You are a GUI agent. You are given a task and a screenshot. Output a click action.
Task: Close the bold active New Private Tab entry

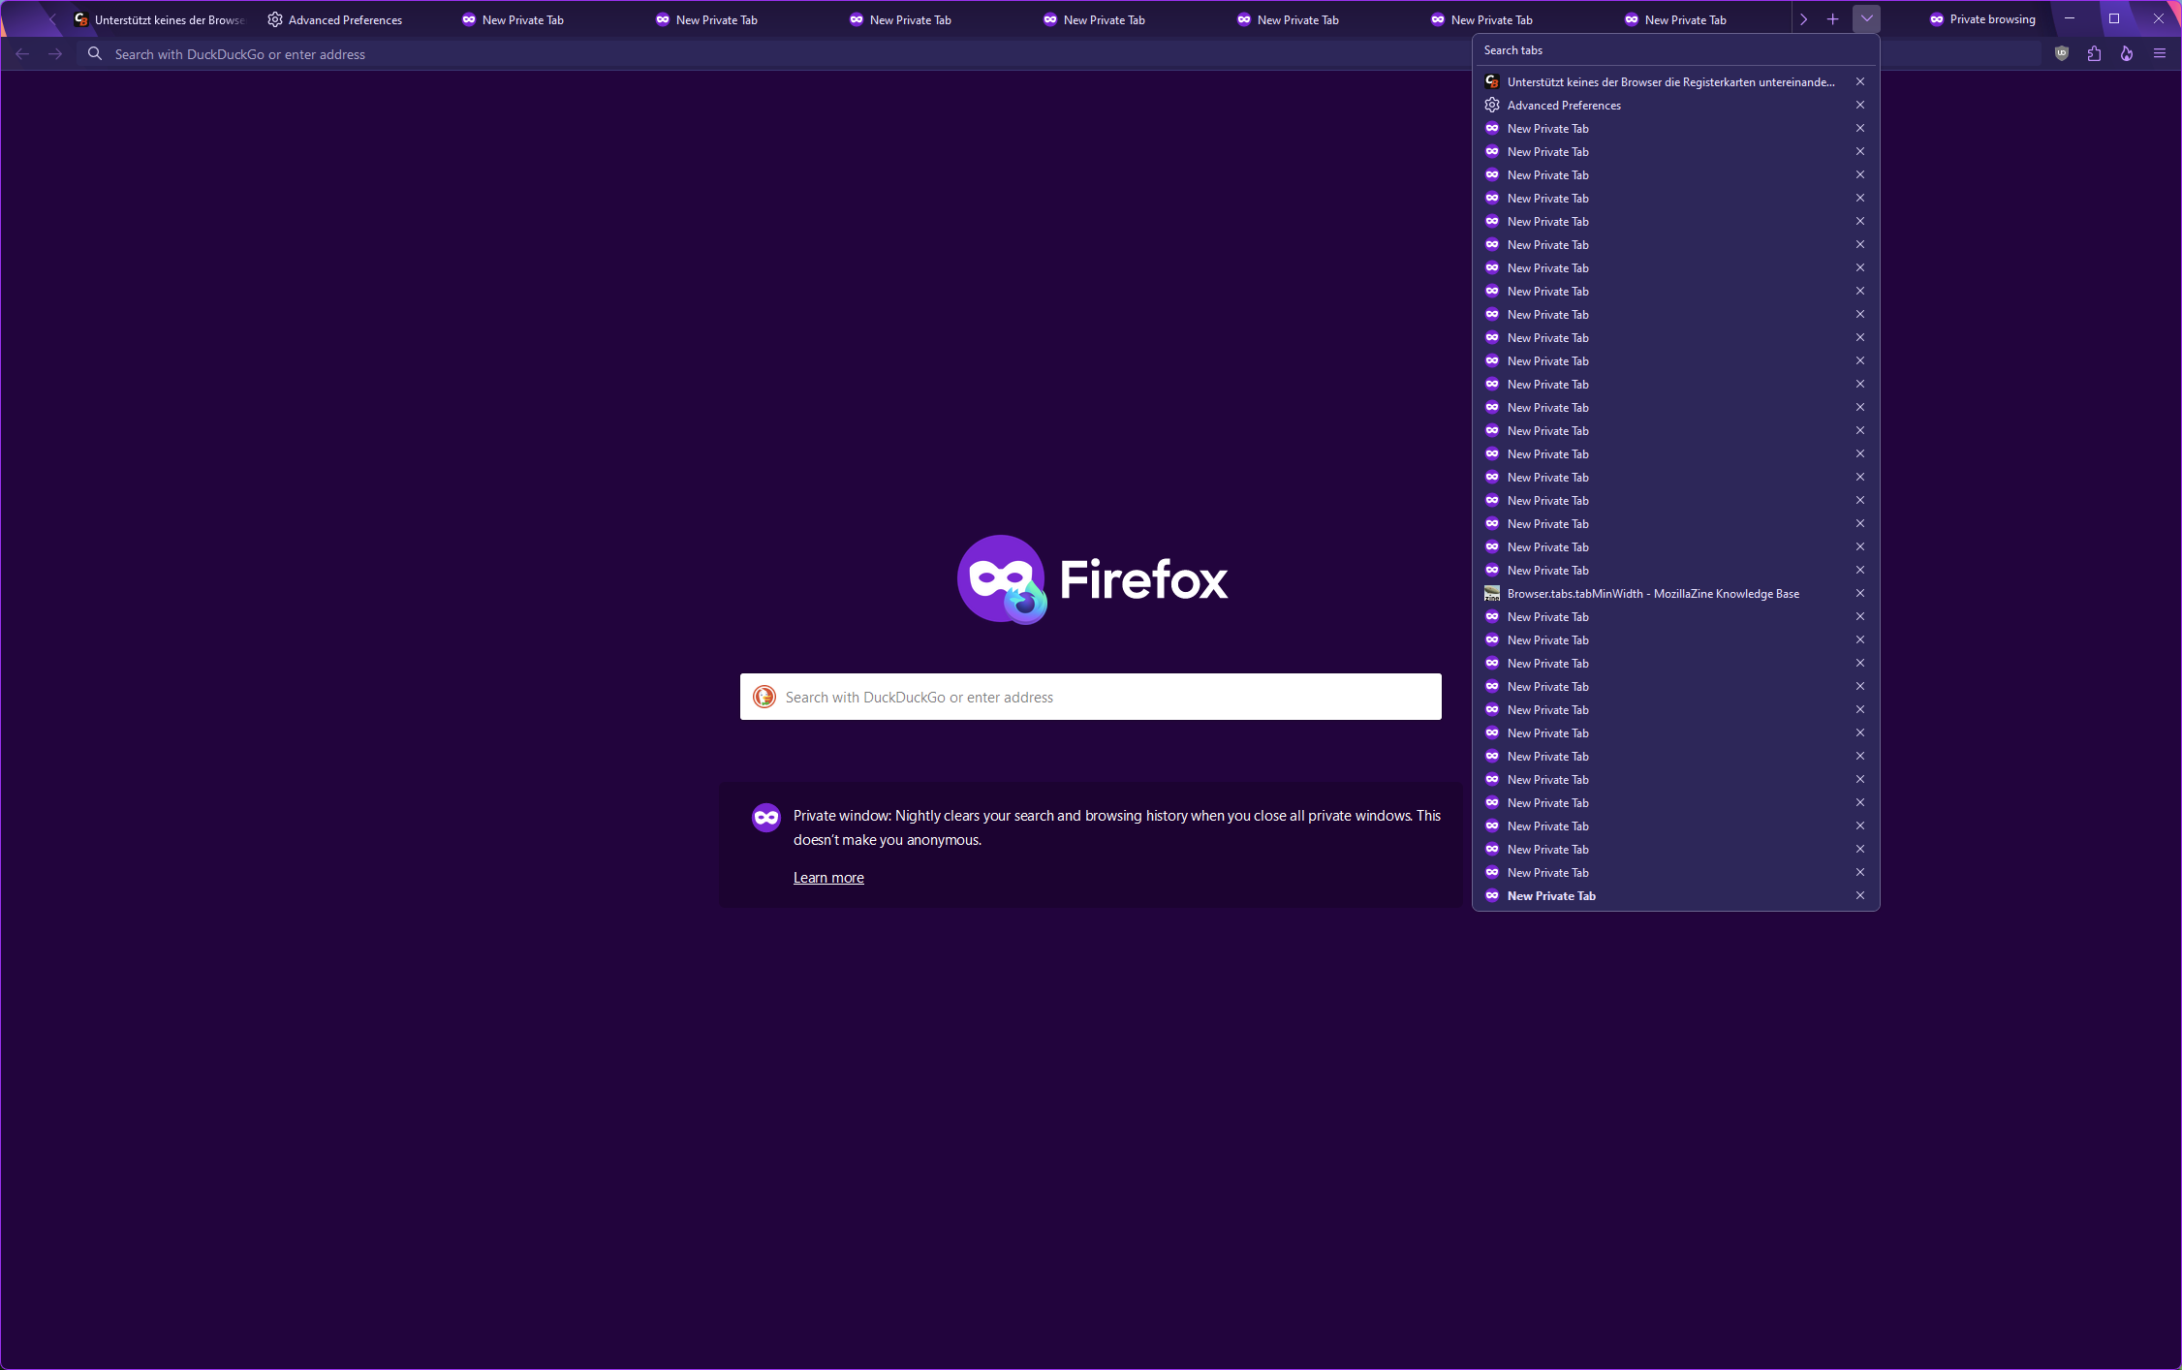coord(1860,896)
